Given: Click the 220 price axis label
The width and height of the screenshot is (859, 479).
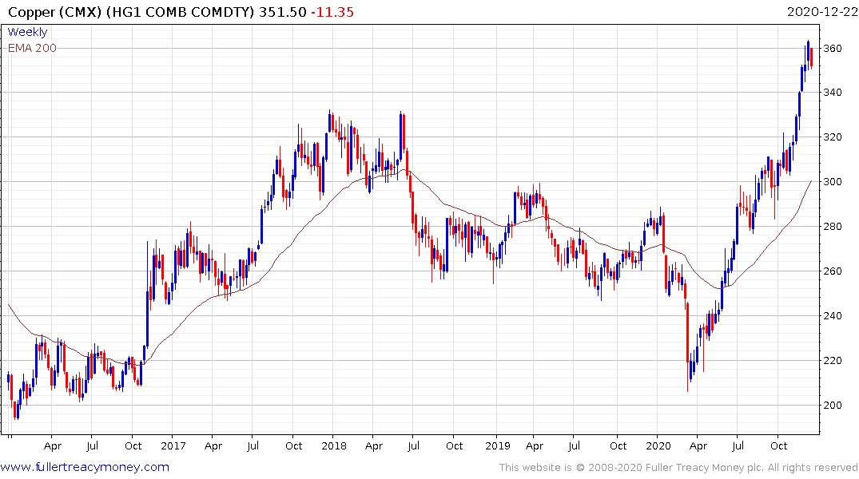Looking at the screenshot, I should click(833, 361).
